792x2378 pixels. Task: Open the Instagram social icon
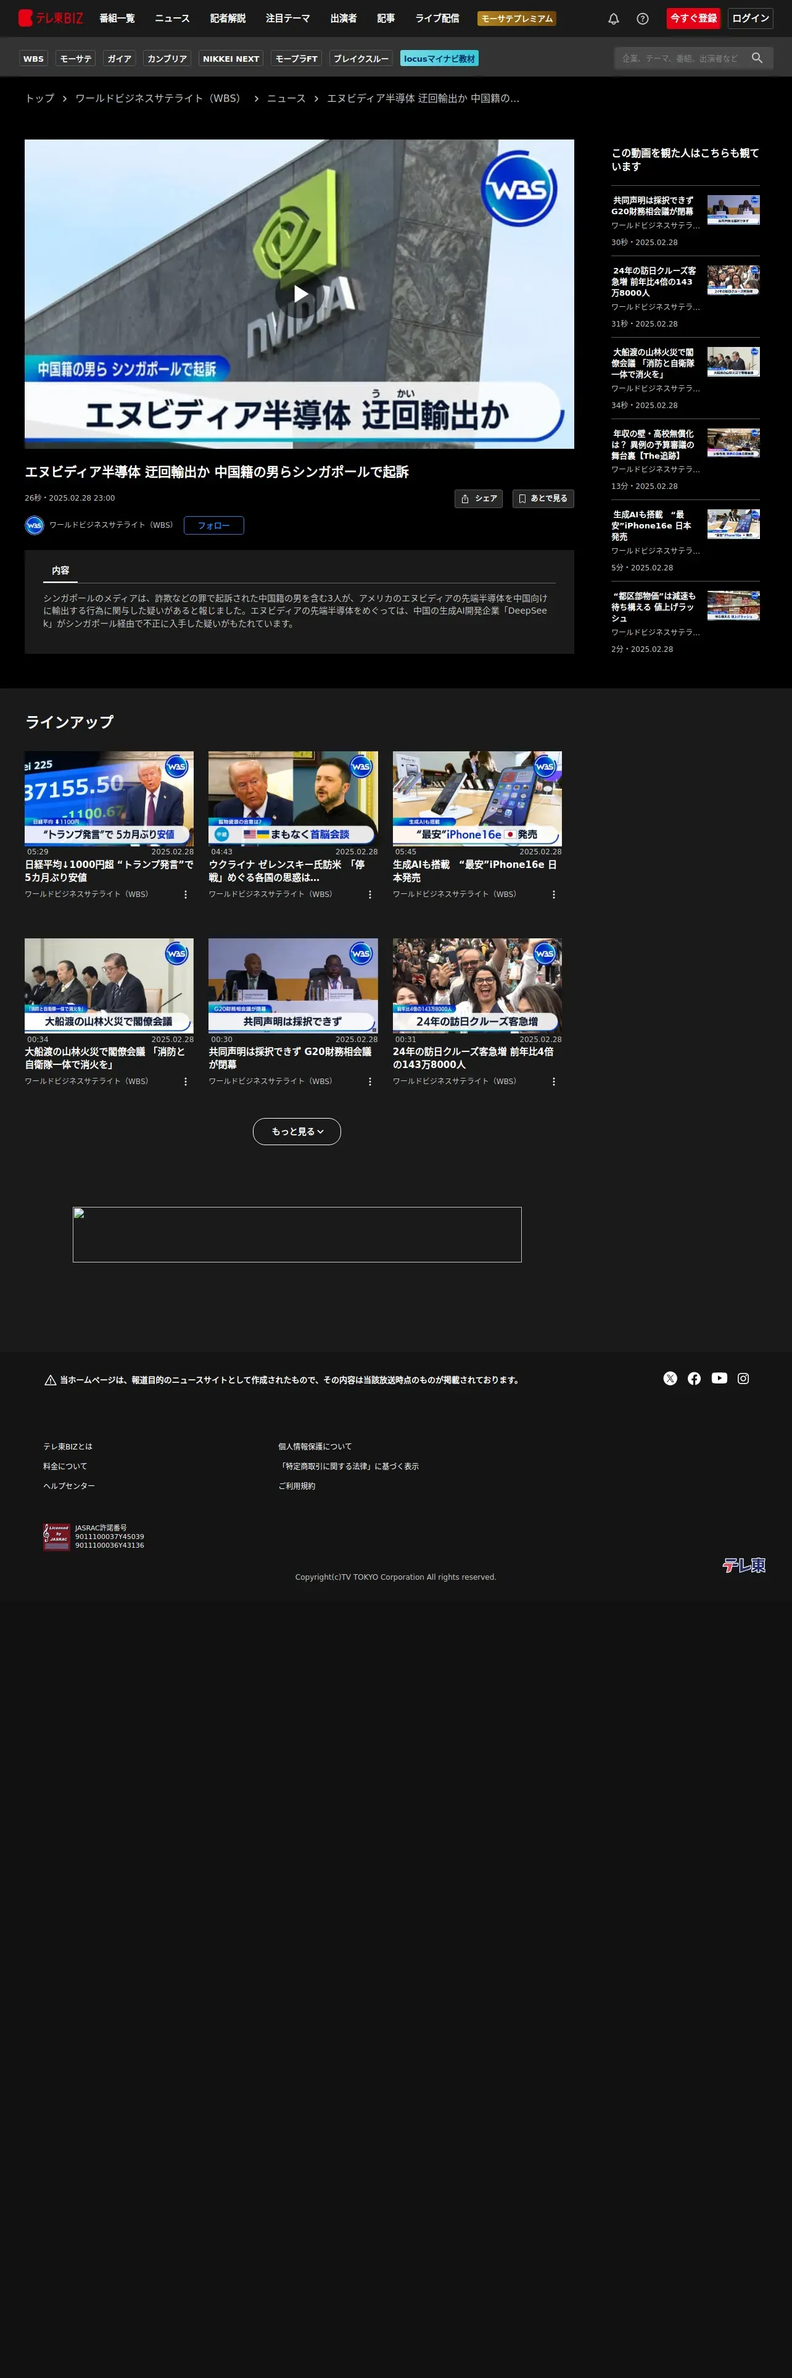pos(743,1379)
